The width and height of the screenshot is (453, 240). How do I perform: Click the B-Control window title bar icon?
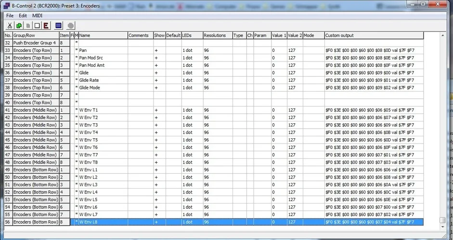[x=7, y=5]
